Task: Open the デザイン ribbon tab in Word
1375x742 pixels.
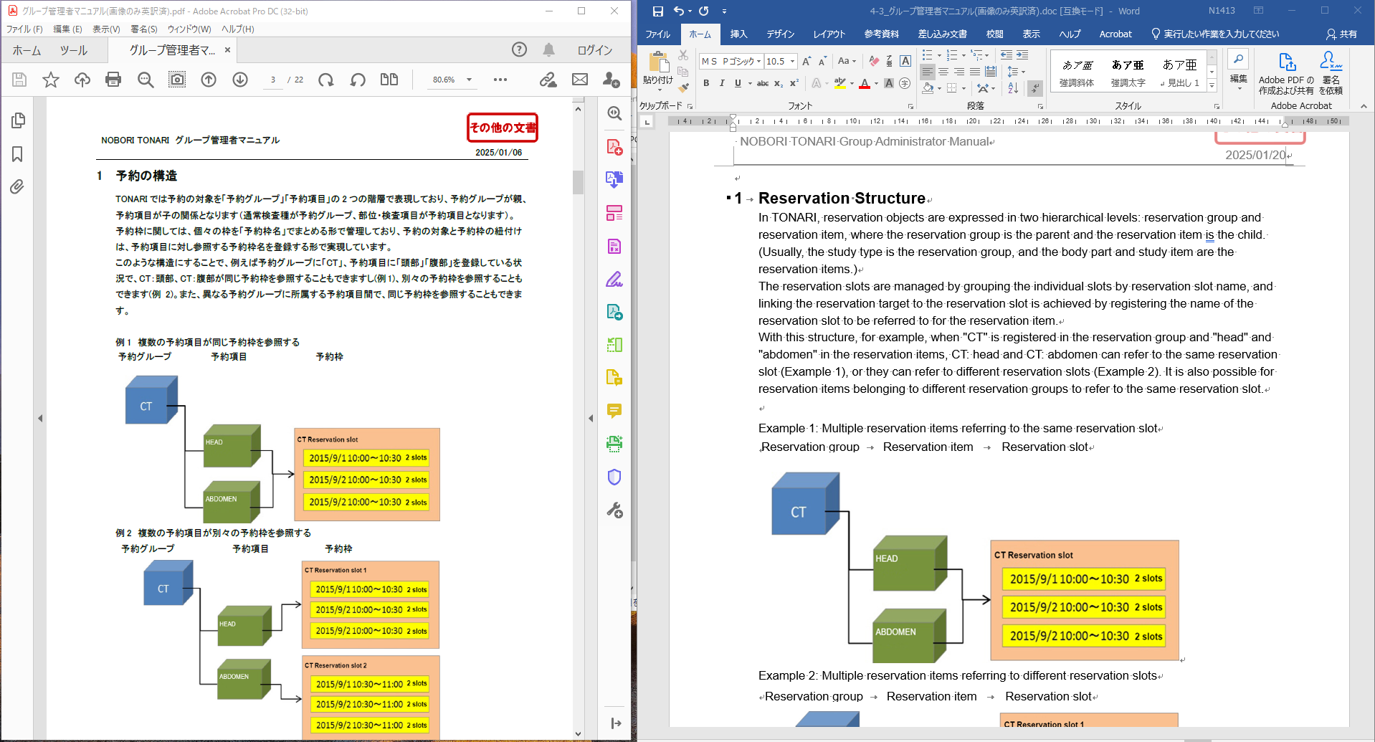Action: coord(780,34)
